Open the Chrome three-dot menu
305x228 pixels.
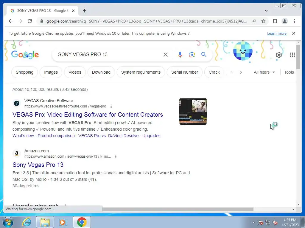pos(294,21)
